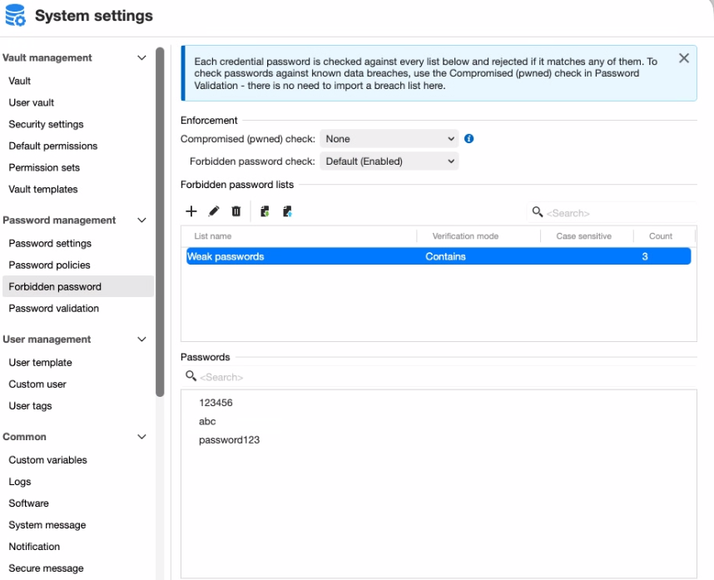Click the System settings database icon
Image resolution: width=714 pixels, height=580 pixels.
(16, 15)
